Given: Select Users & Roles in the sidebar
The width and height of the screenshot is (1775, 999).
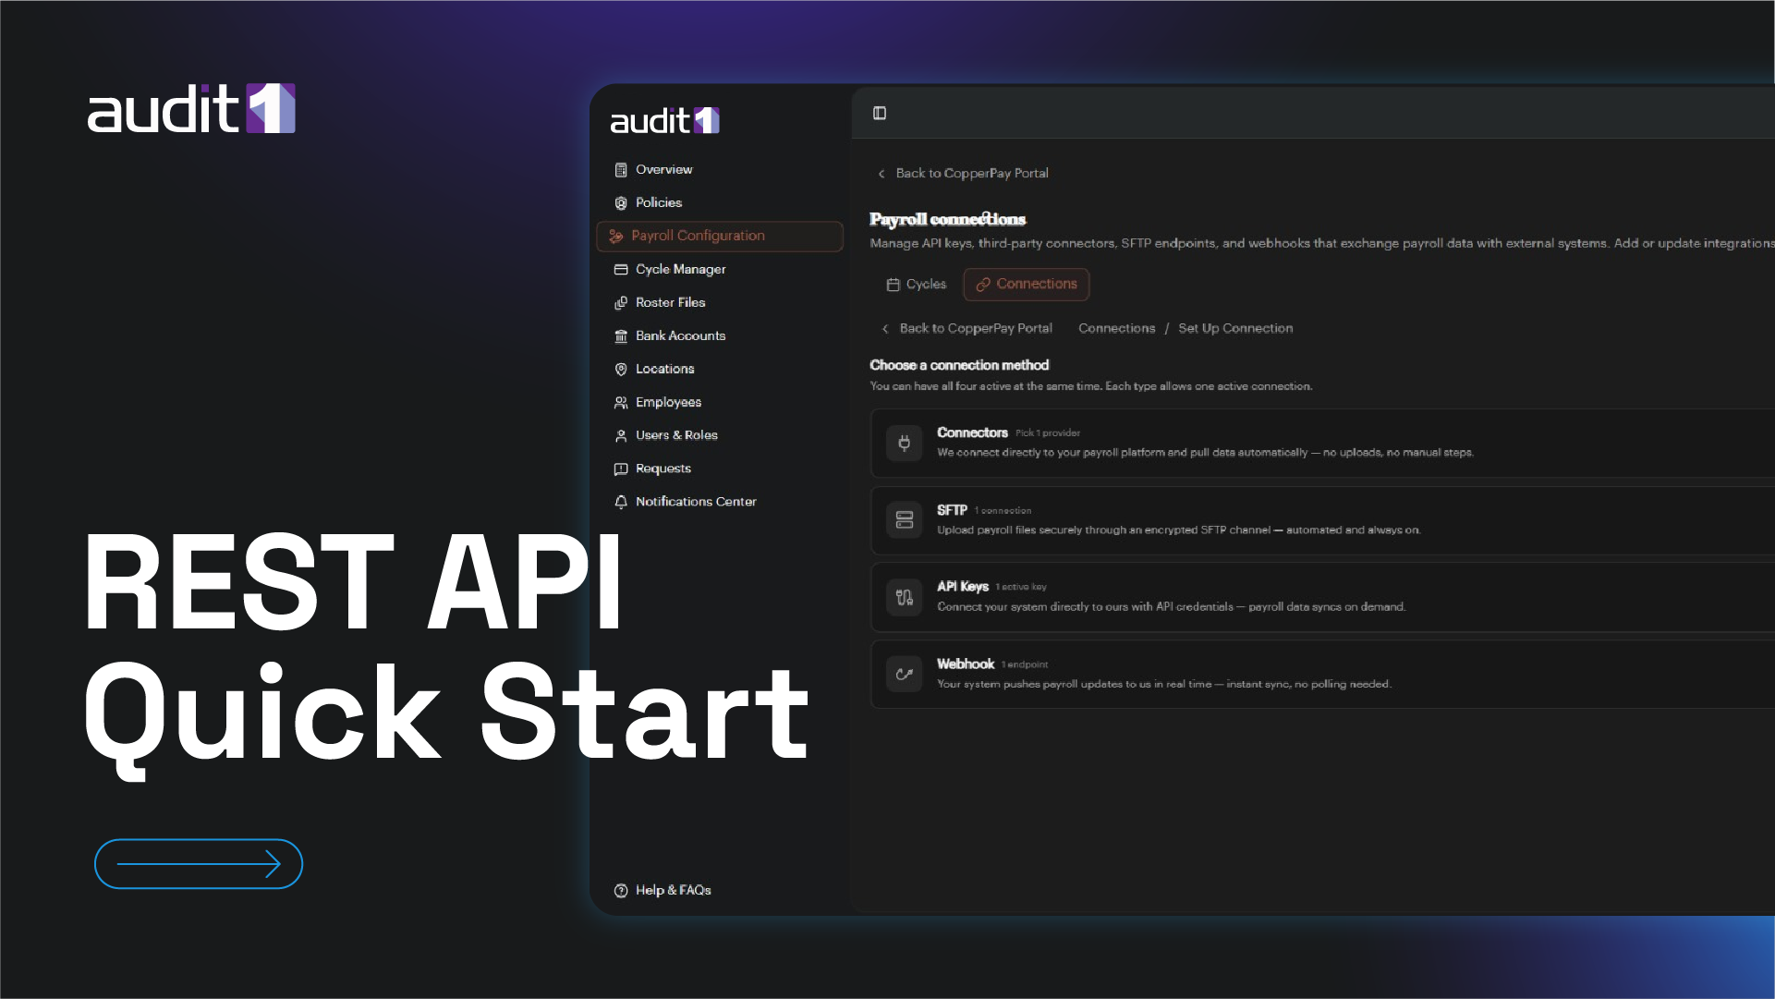Looking at the screenshot, I should coord(676,435).
